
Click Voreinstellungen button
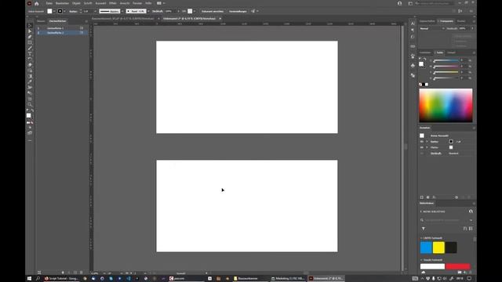238,11
